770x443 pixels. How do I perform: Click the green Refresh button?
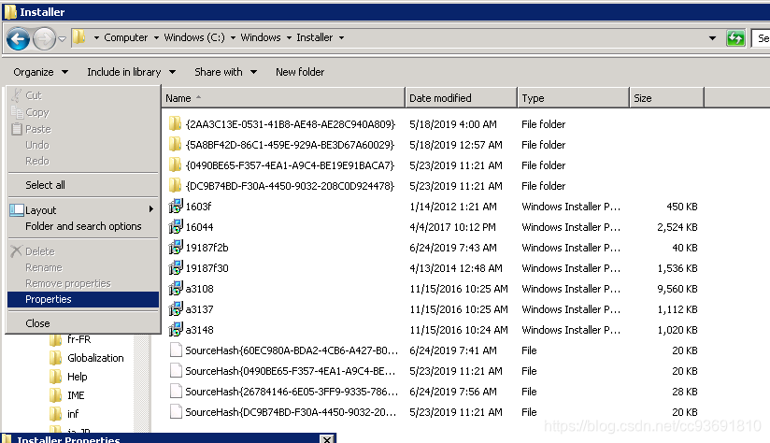pyautogui.click(x=735, y=37)
